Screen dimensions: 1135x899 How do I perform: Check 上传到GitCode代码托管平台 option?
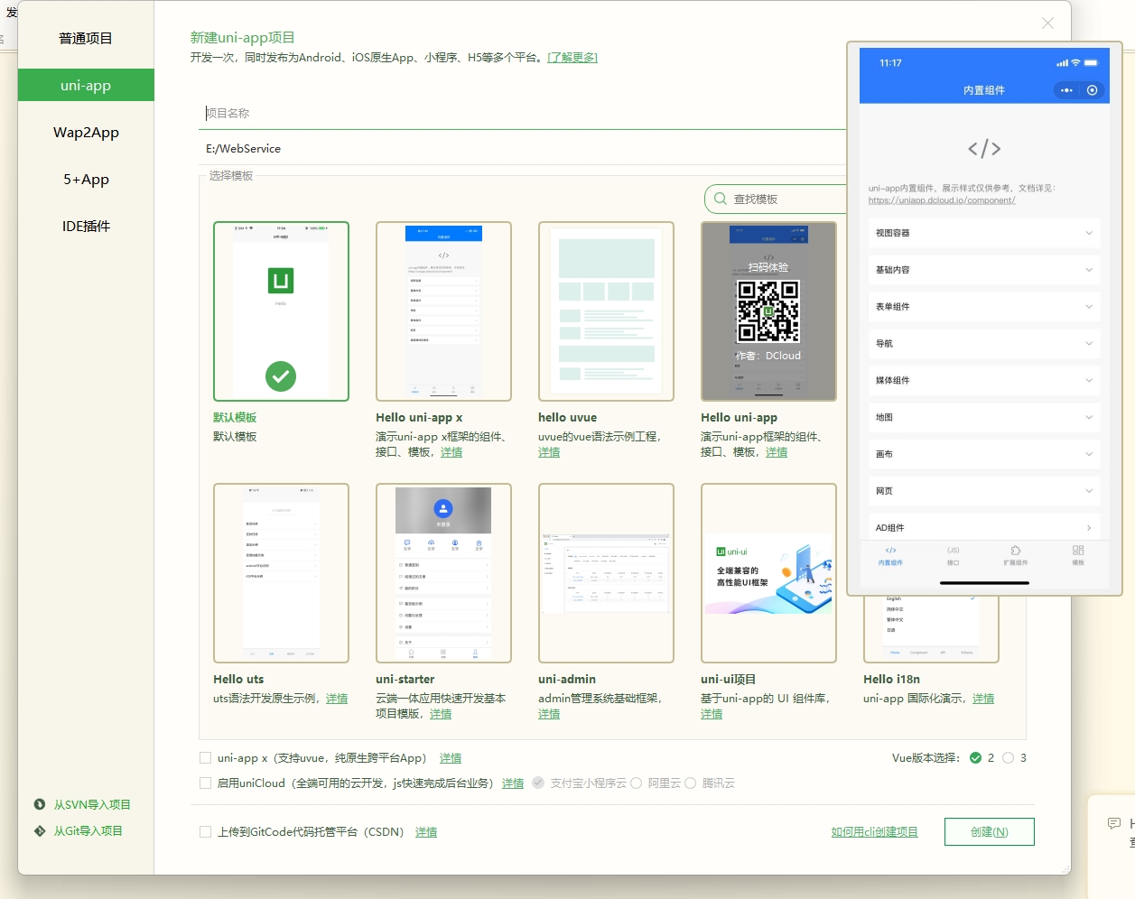(206, 832)
